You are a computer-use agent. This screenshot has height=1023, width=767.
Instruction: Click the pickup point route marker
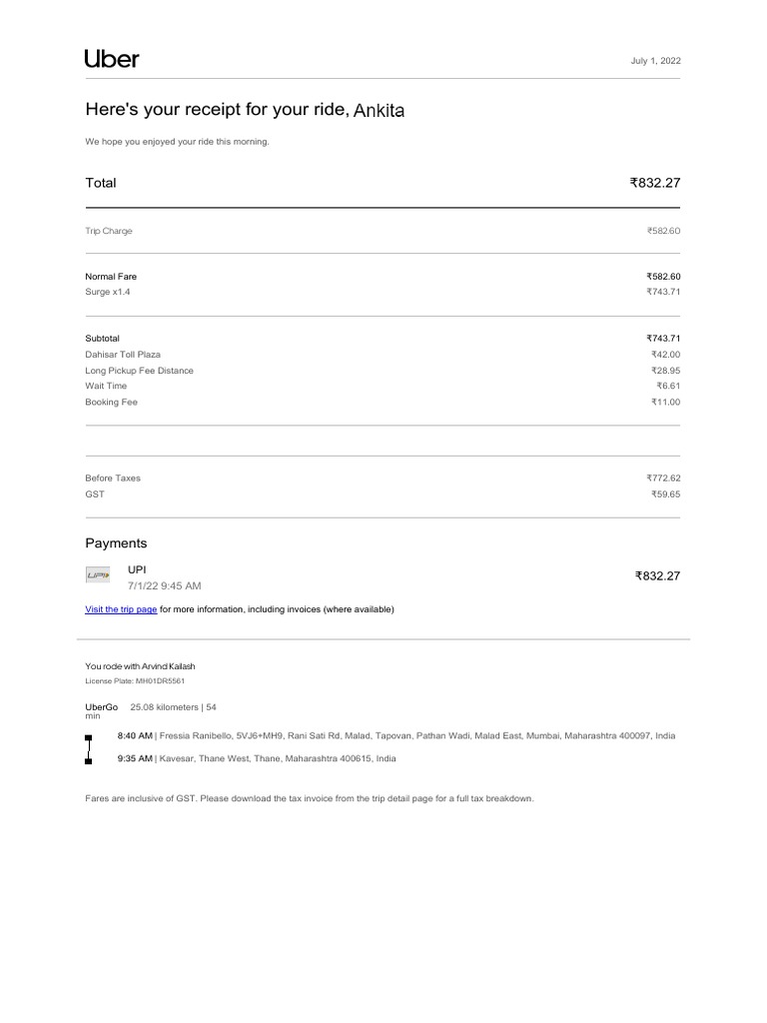(89, 737)
